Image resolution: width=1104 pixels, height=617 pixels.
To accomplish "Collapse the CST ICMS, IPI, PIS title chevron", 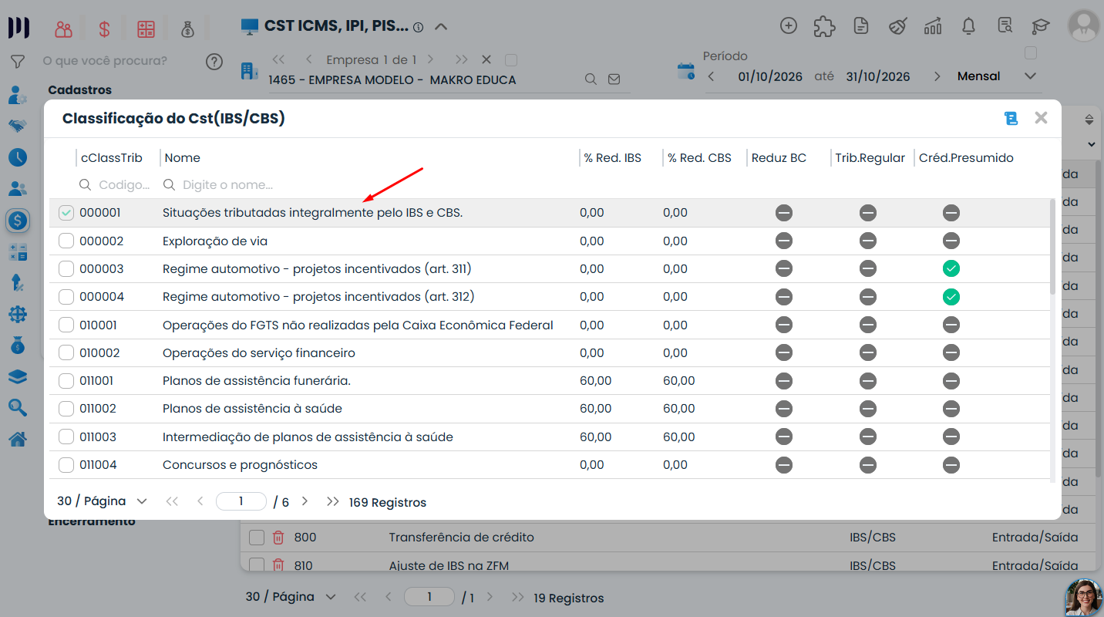I will [441, 27].
